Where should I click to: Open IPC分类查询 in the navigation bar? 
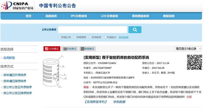click(79, 16)
